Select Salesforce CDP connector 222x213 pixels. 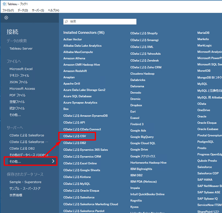click(208, 173)
